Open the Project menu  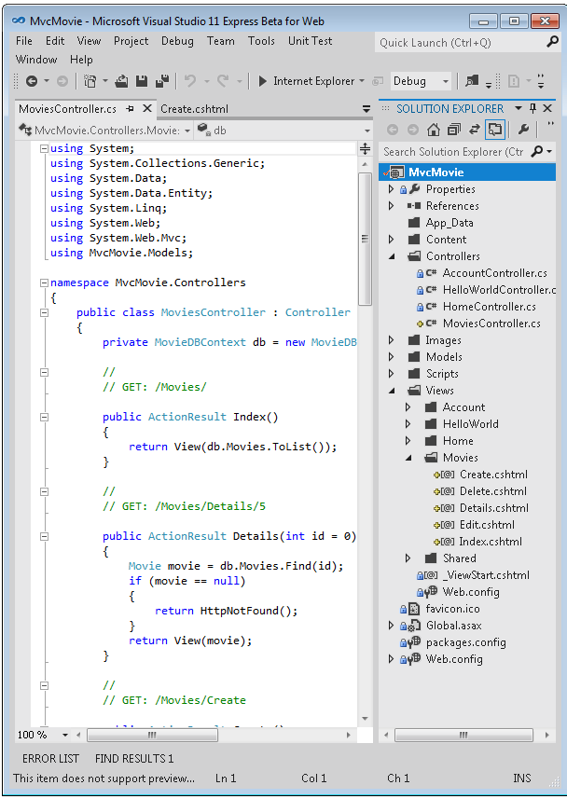pos(131,41)
